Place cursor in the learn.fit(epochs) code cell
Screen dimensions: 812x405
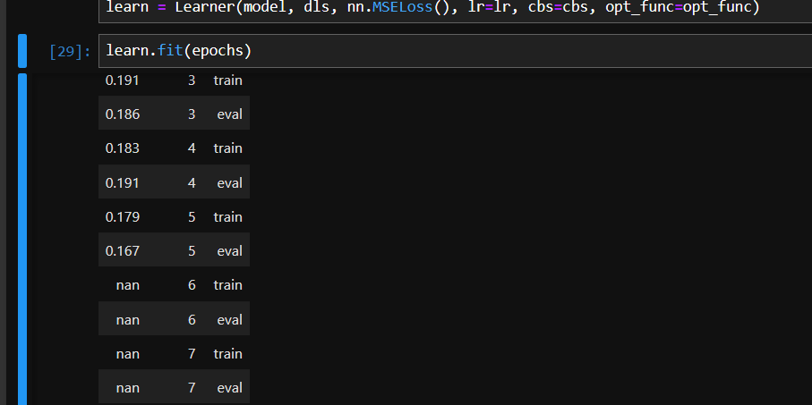point(455,51)
